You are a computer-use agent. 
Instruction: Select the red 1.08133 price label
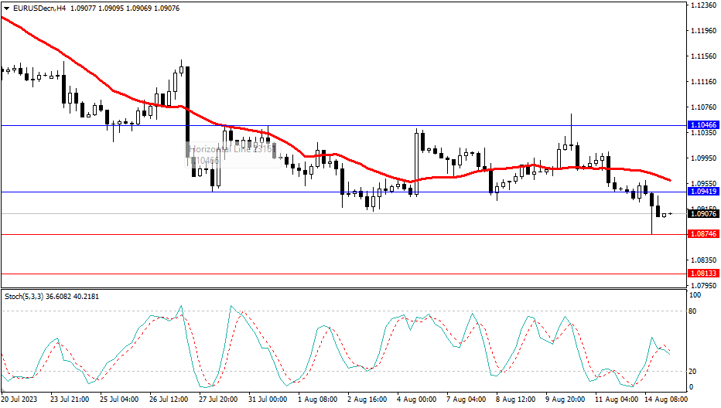[702, 274]
